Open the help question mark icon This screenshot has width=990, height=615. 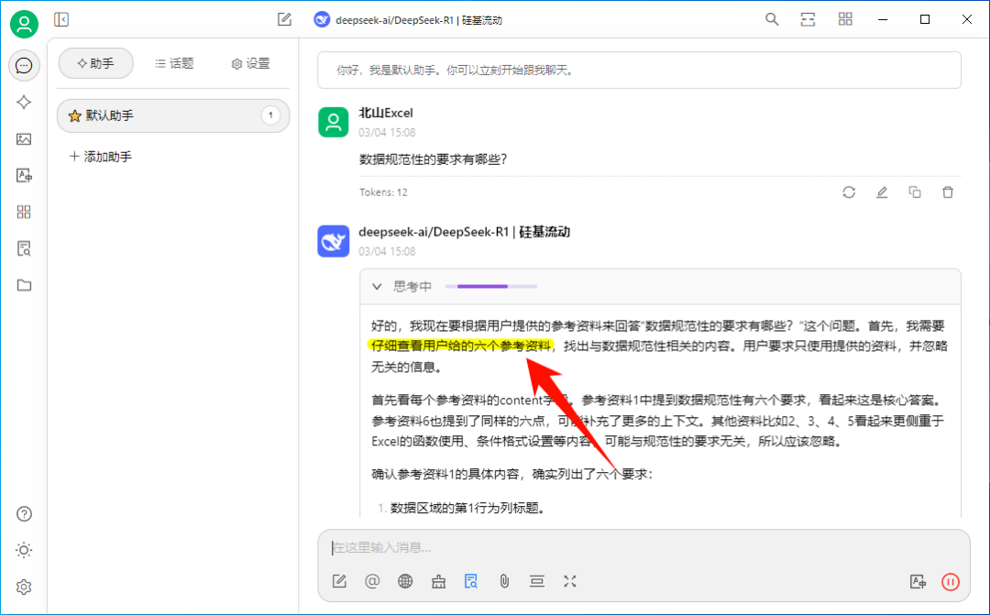24,514
